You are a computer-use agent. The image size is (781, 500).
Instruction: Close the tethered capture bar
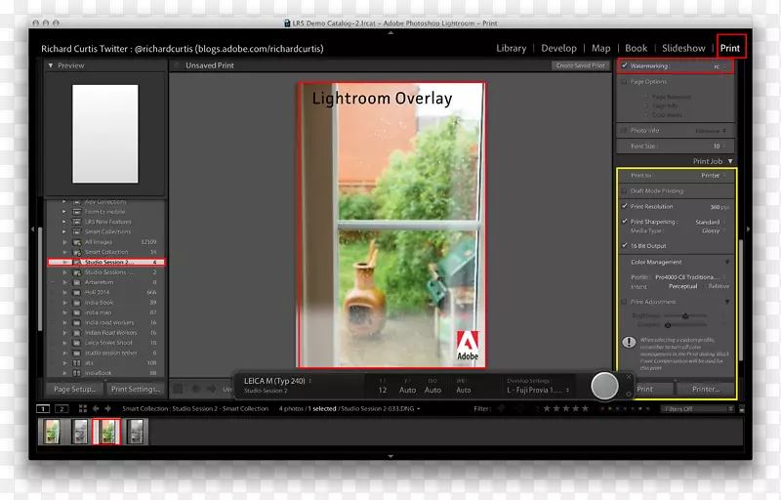click(629, 377)
